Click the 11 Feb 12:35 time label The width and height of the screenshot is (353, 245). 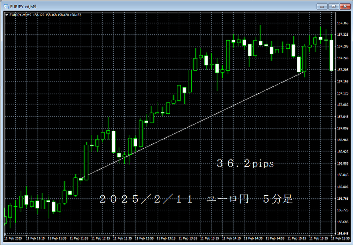pos(122,238)
